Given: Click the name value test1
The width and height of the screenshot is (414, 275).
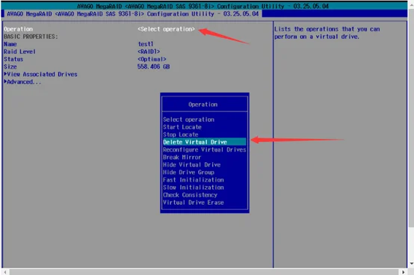Looking at the screenshot, I should [146, 44].
